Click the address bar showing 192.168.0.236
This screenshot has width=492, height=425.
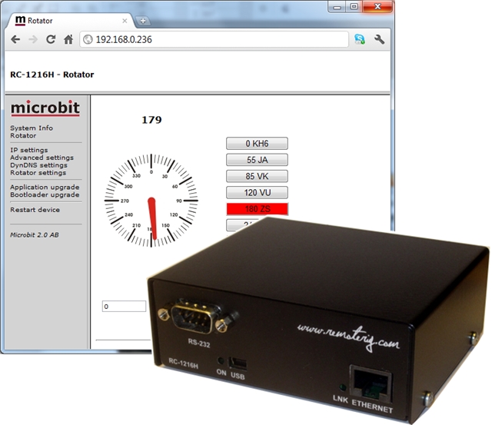coord(214,39)
